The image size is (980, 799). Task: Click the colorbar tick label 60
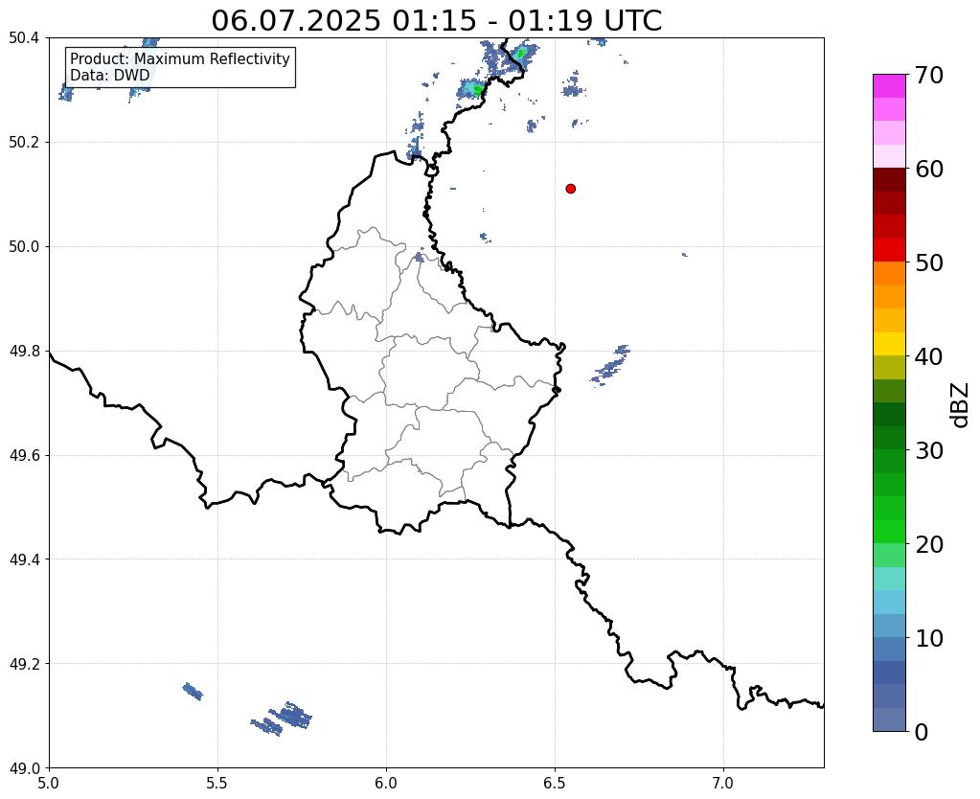pyautogui.click(x=928, y=169)
